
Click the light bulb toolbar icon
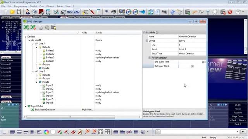coord(208,12)
